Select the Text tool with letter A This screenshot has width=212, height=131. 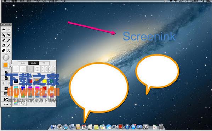[x=9, y=51]
